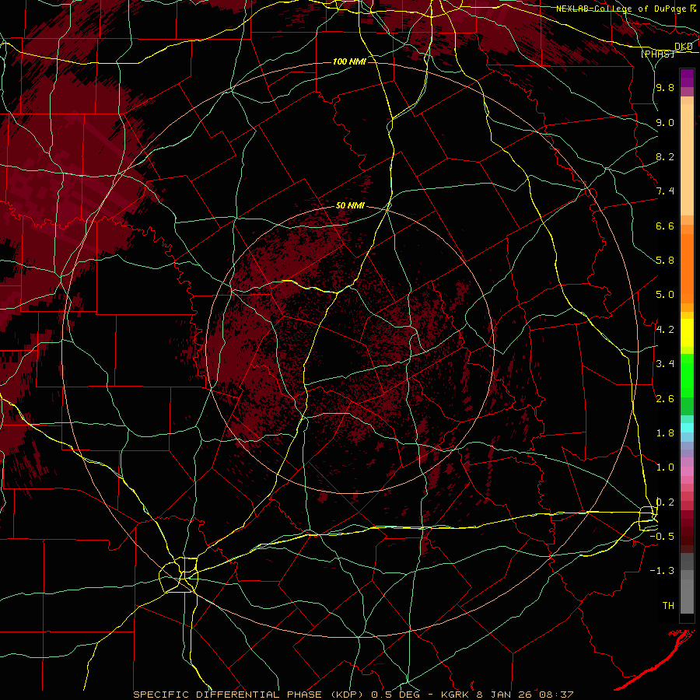Click the KGRK station identifier

457,695
